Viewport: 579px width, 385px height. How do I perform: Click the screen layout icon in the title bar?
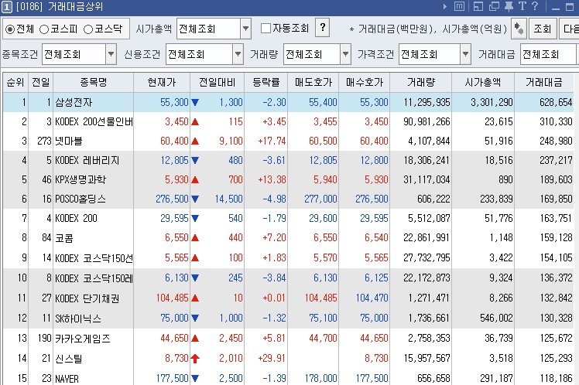point(478,6)
